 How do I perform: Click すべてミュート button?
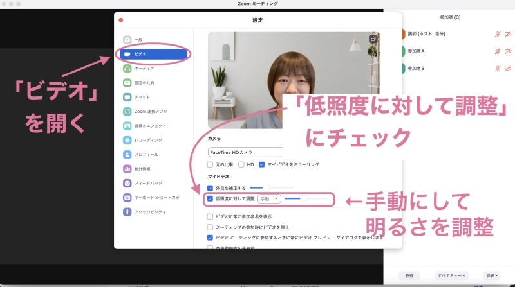(452, 276)
